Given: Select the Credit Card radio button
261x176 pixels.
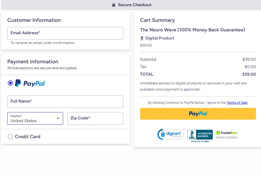Looking at the screenshot, I should pyautogui.click(x=10, y=137).
